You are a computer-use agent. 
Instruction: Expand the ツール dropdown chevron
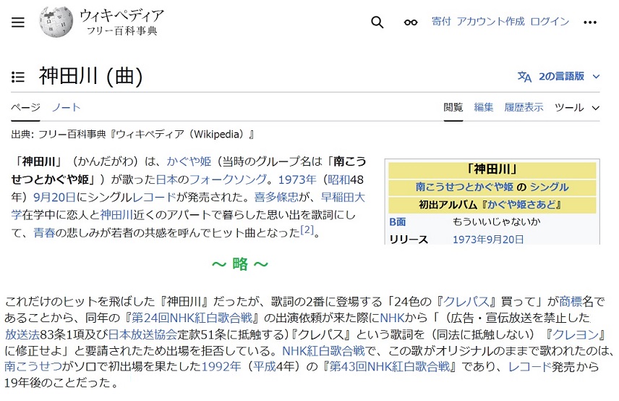tap(596, 108)
